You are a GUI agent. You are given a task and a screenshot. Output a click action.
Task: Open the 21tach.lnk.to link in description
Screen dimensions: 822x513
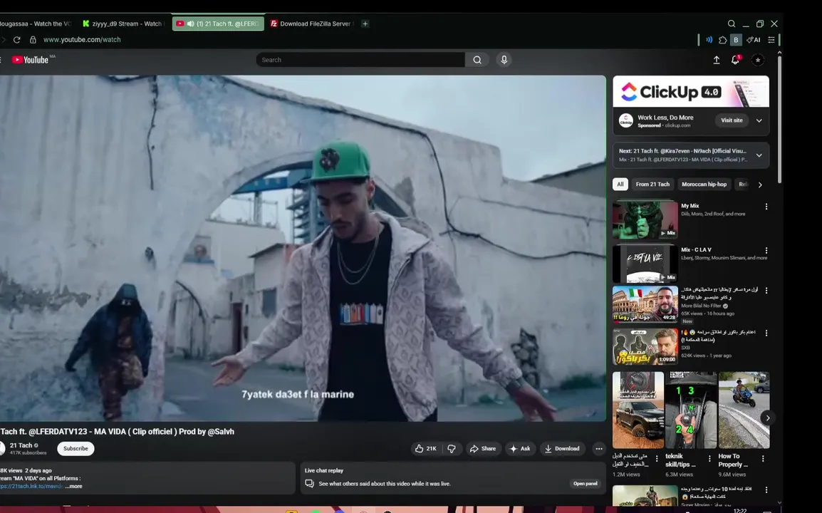click(31, 486)
